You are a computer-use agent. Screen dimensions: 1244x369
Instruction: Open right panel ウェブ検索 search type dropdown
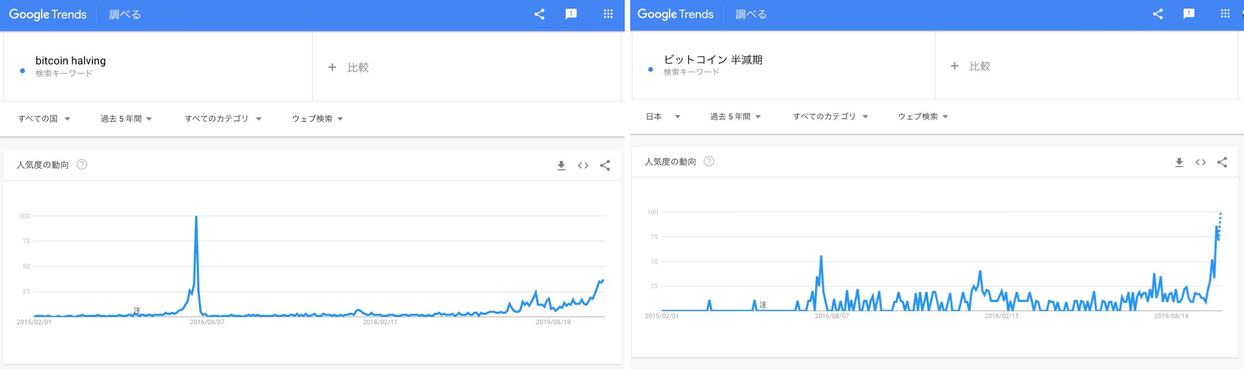pyautogui.click(x=923, y=116)
